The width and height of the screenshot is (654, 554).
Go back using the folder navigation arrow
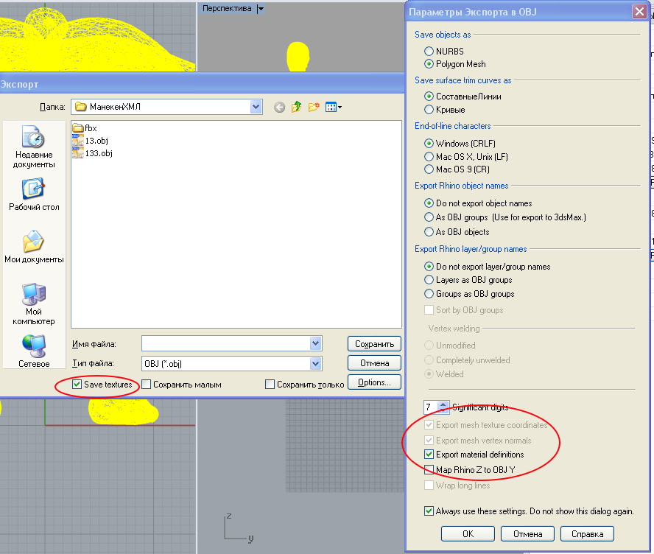click(x=279, y=108)
